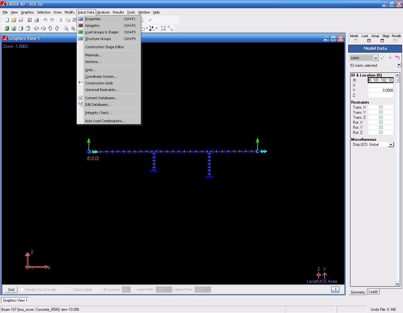Expand the dropdown beside 53 Joints selected

[x=399, y=65]
